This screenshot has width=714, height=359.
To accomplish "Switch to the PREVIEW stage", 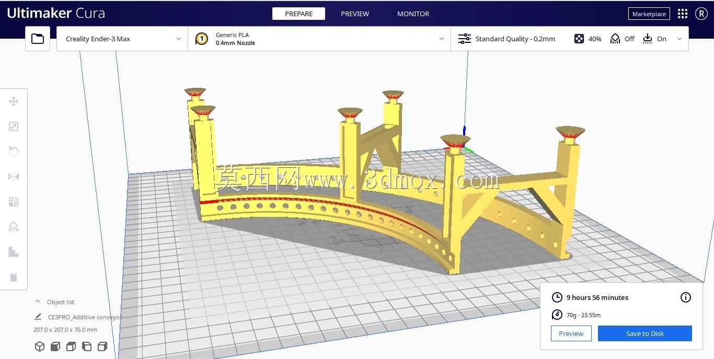I will [355, 14].
